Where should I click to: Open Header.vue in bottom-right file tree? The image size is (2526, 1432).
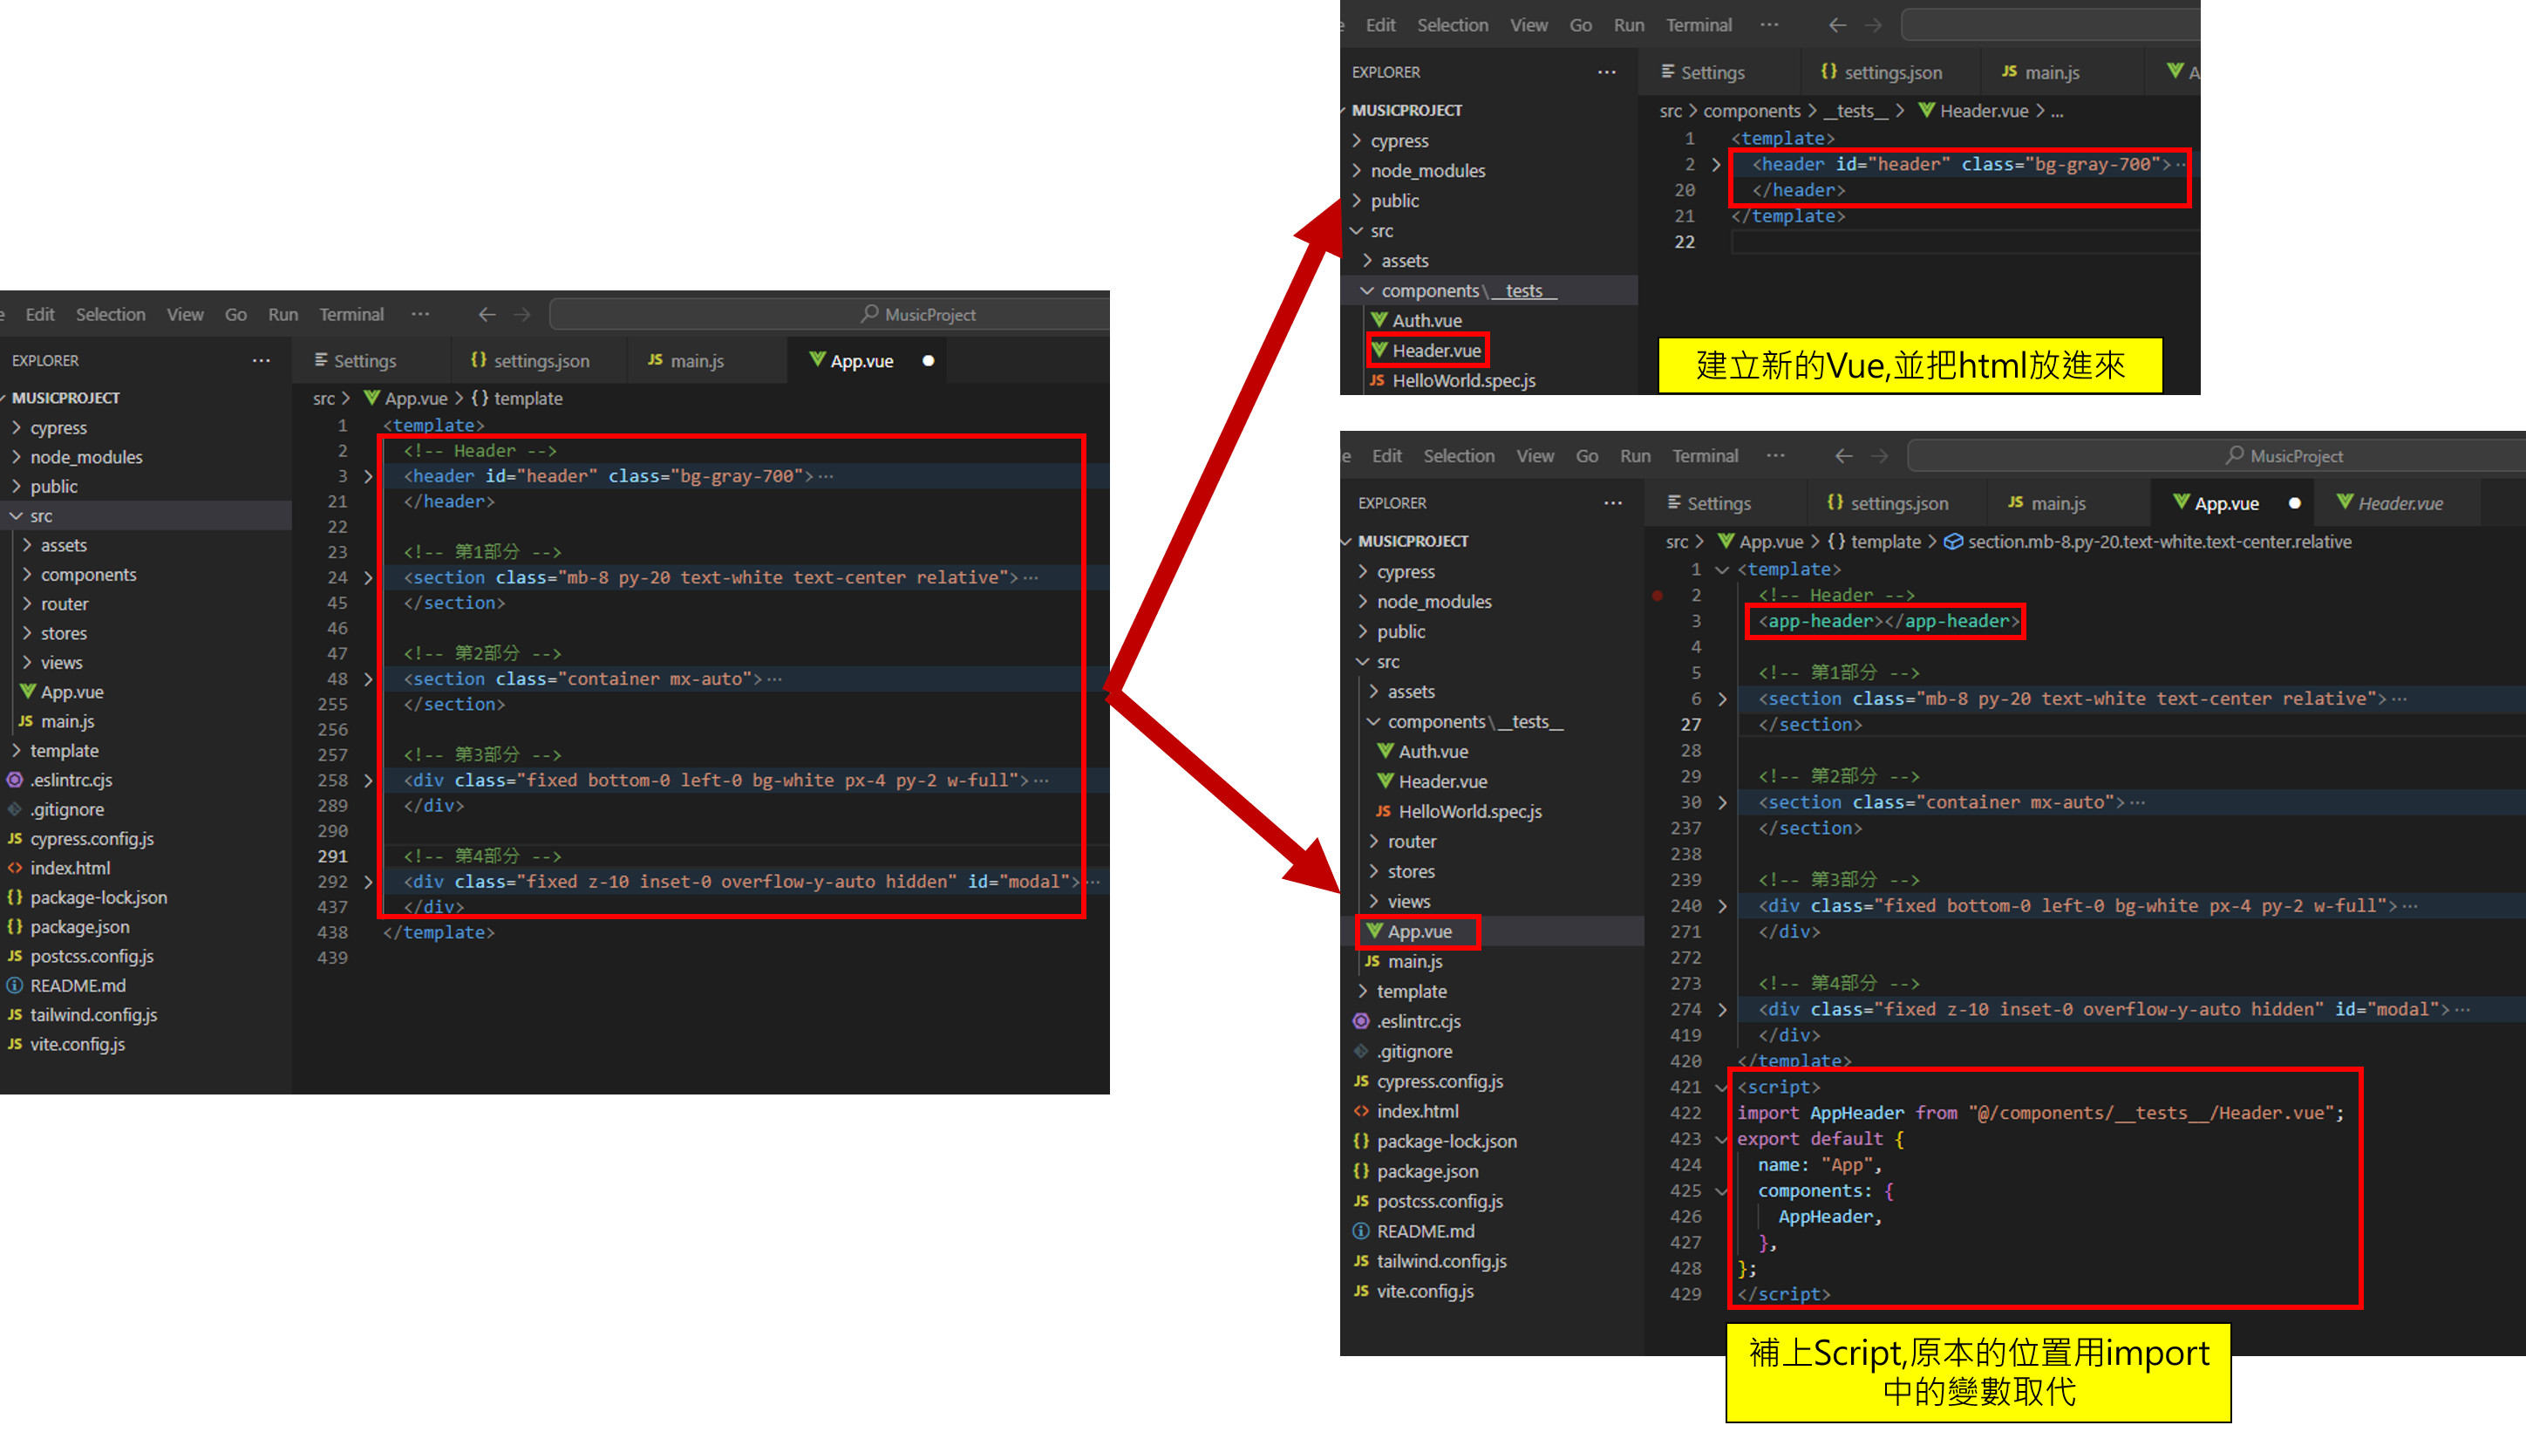coord(1441,782)
